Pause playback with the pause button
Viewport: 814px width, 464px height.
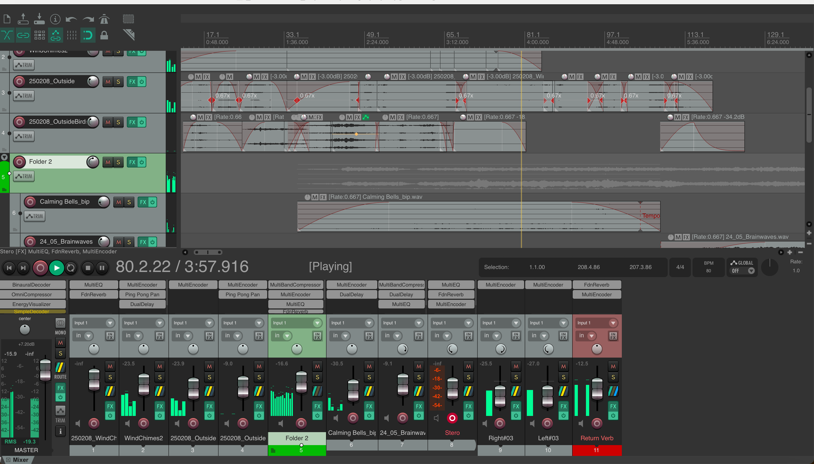coord(102,268)
